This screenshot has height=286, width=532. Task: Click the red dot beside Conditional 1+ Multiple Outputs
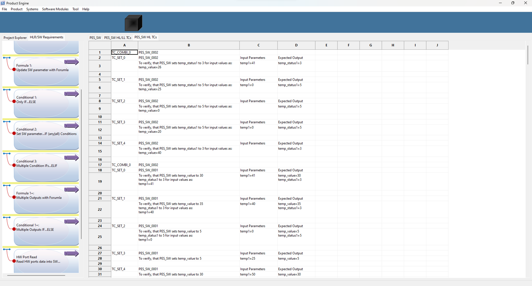pyautogui.click(x=14, y=229)
